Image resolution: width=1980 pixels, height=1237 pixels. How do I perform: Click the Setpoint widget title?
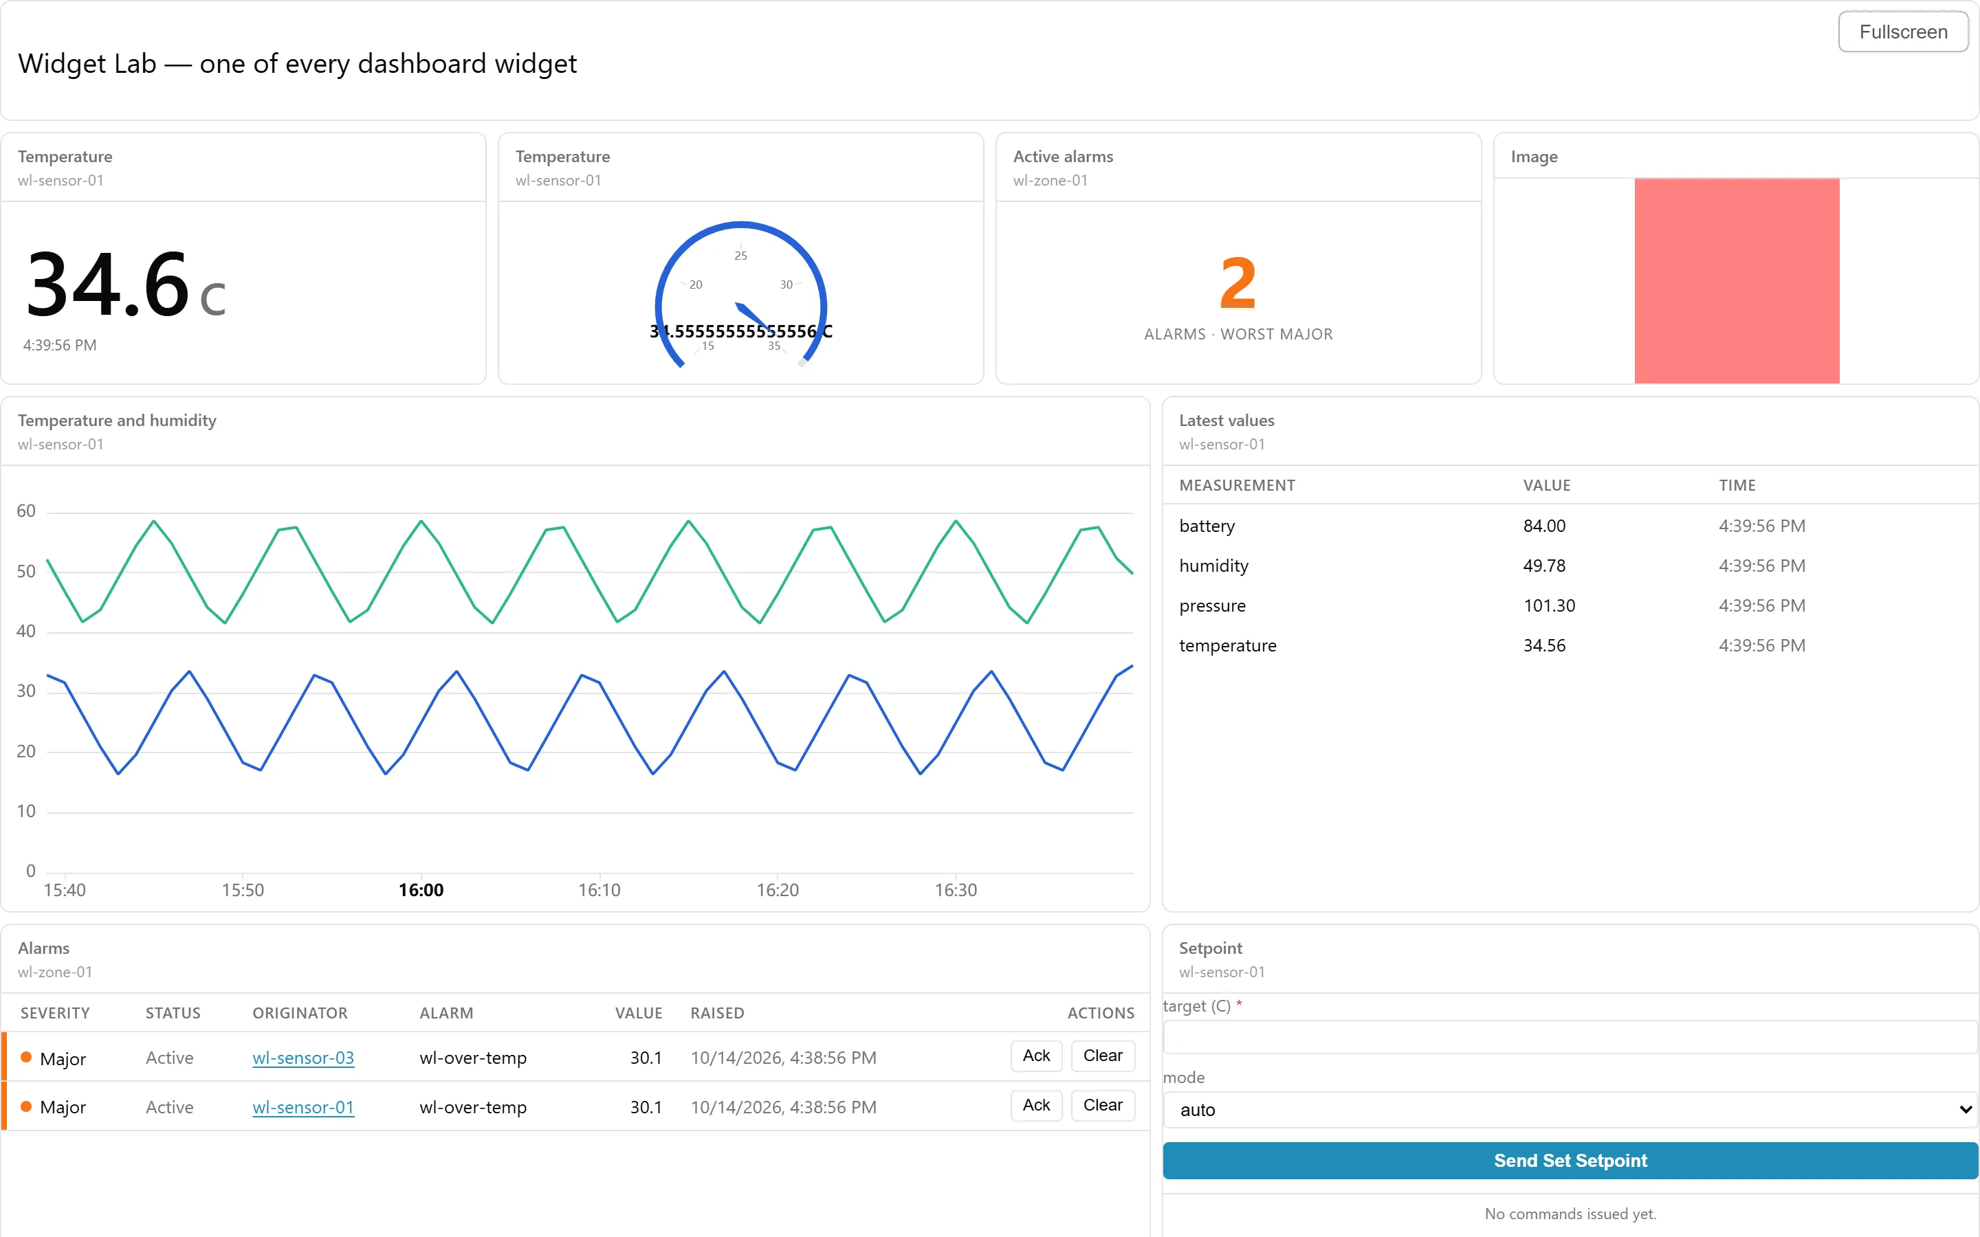pos(1210,948)
